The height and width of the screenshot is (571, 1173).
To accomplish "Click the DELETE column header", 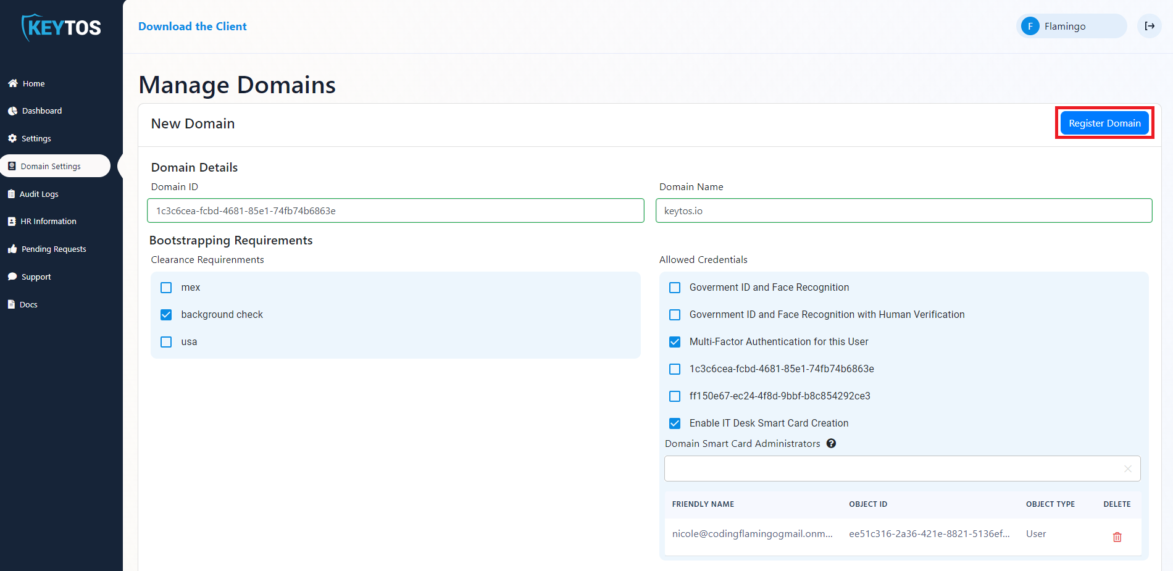I will 1117,504.
